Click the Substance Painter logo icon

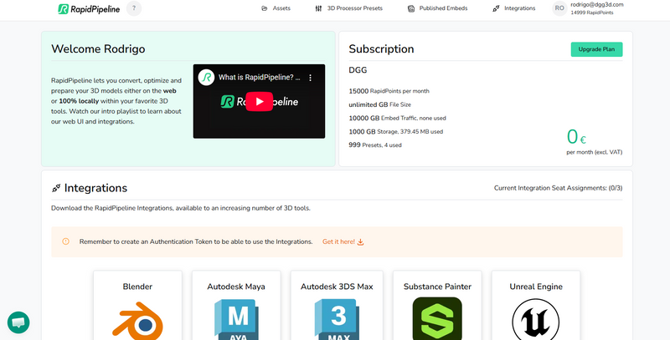point(437,318)
